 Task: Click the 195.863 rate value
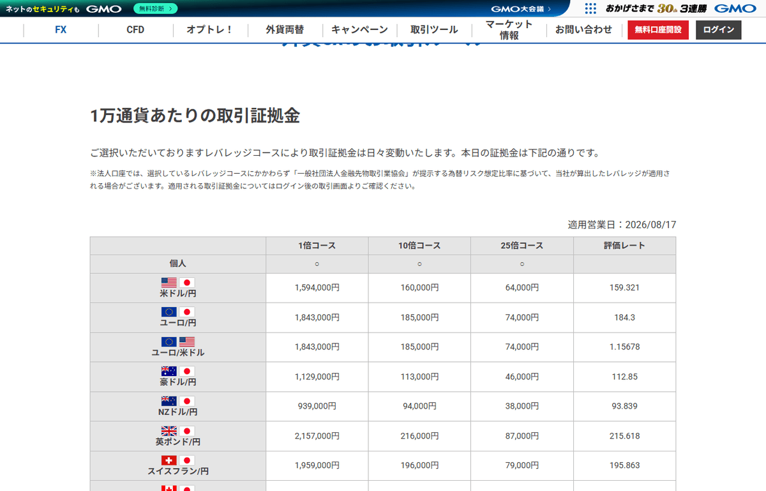click(x=624, y=465)
